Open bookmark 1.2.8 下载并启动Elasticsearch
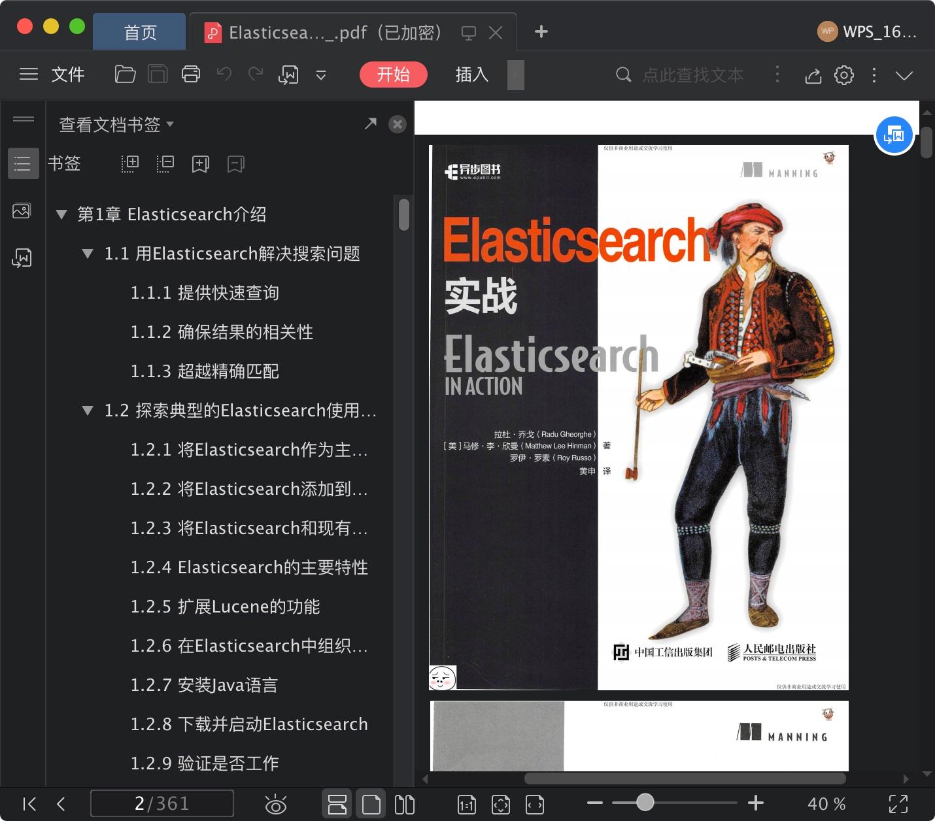This screenshot has width=935, height=821. (249, 724)
